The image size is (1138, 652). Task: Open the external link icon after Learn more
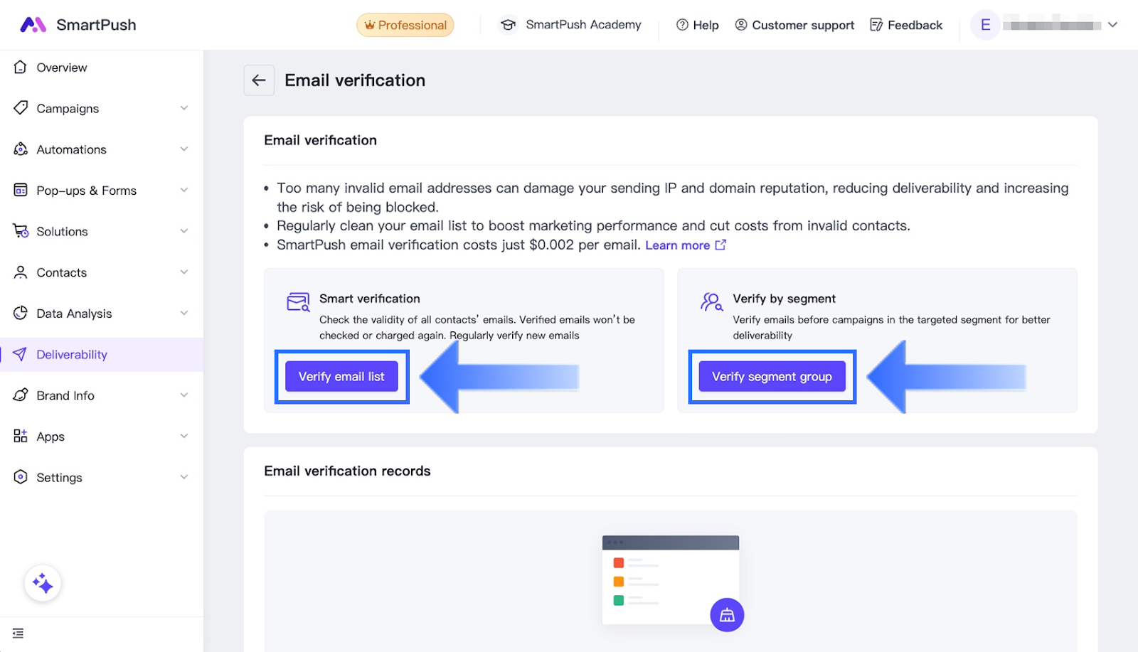coord(720,245)
